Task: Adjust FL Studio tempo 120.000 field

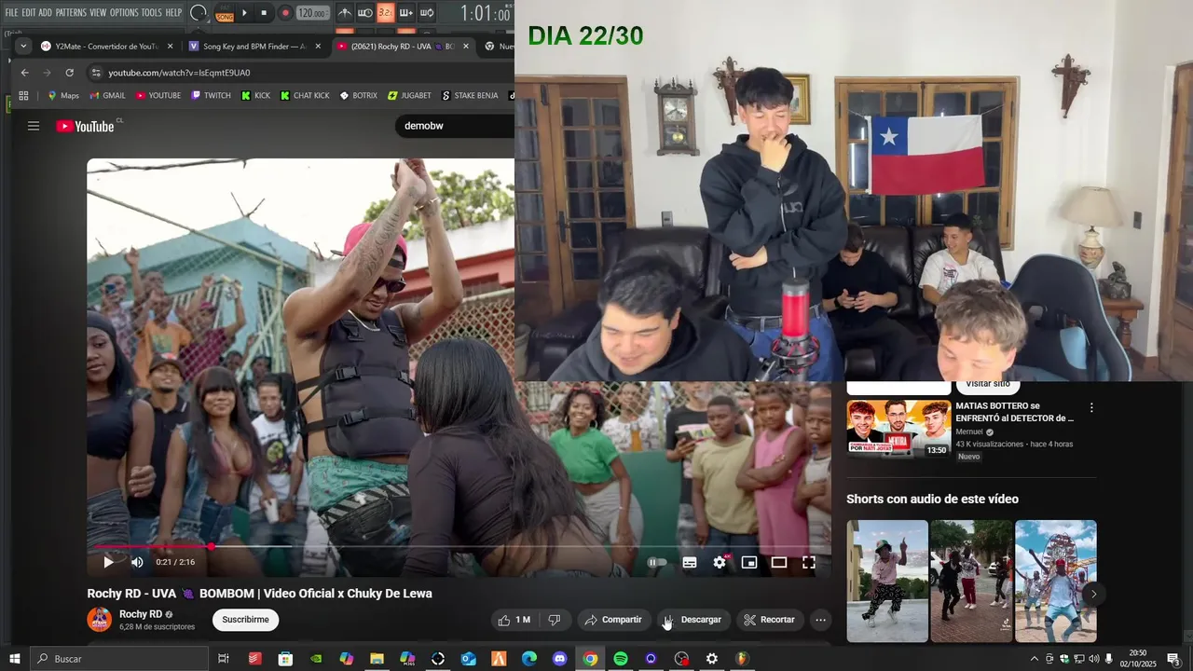Action: [312, 13]
